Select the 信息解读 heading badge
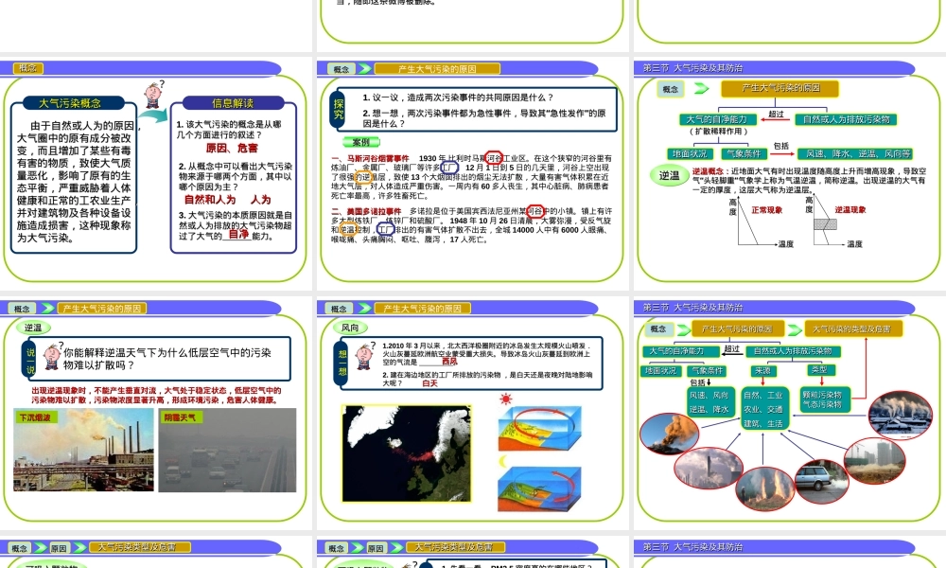This screenshot has width=946, height=568. 233,103
